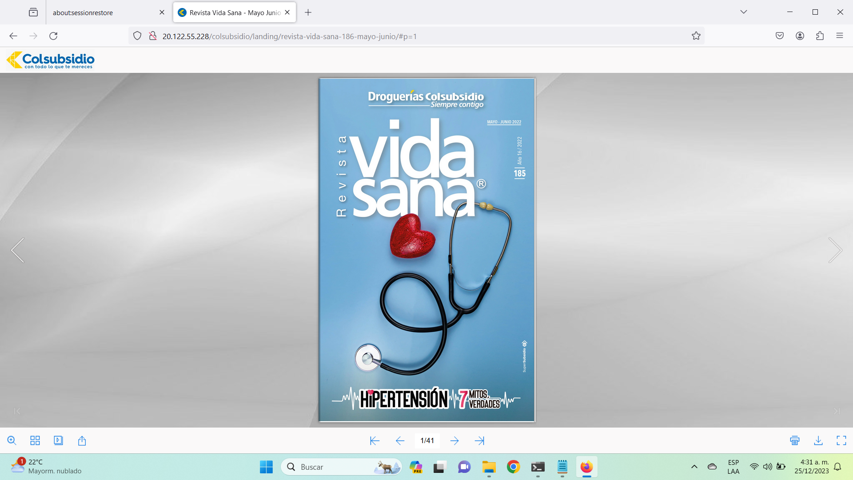853x480 pixels.
Task: Open the thumbnails grid view
Action: click(35, 440)
